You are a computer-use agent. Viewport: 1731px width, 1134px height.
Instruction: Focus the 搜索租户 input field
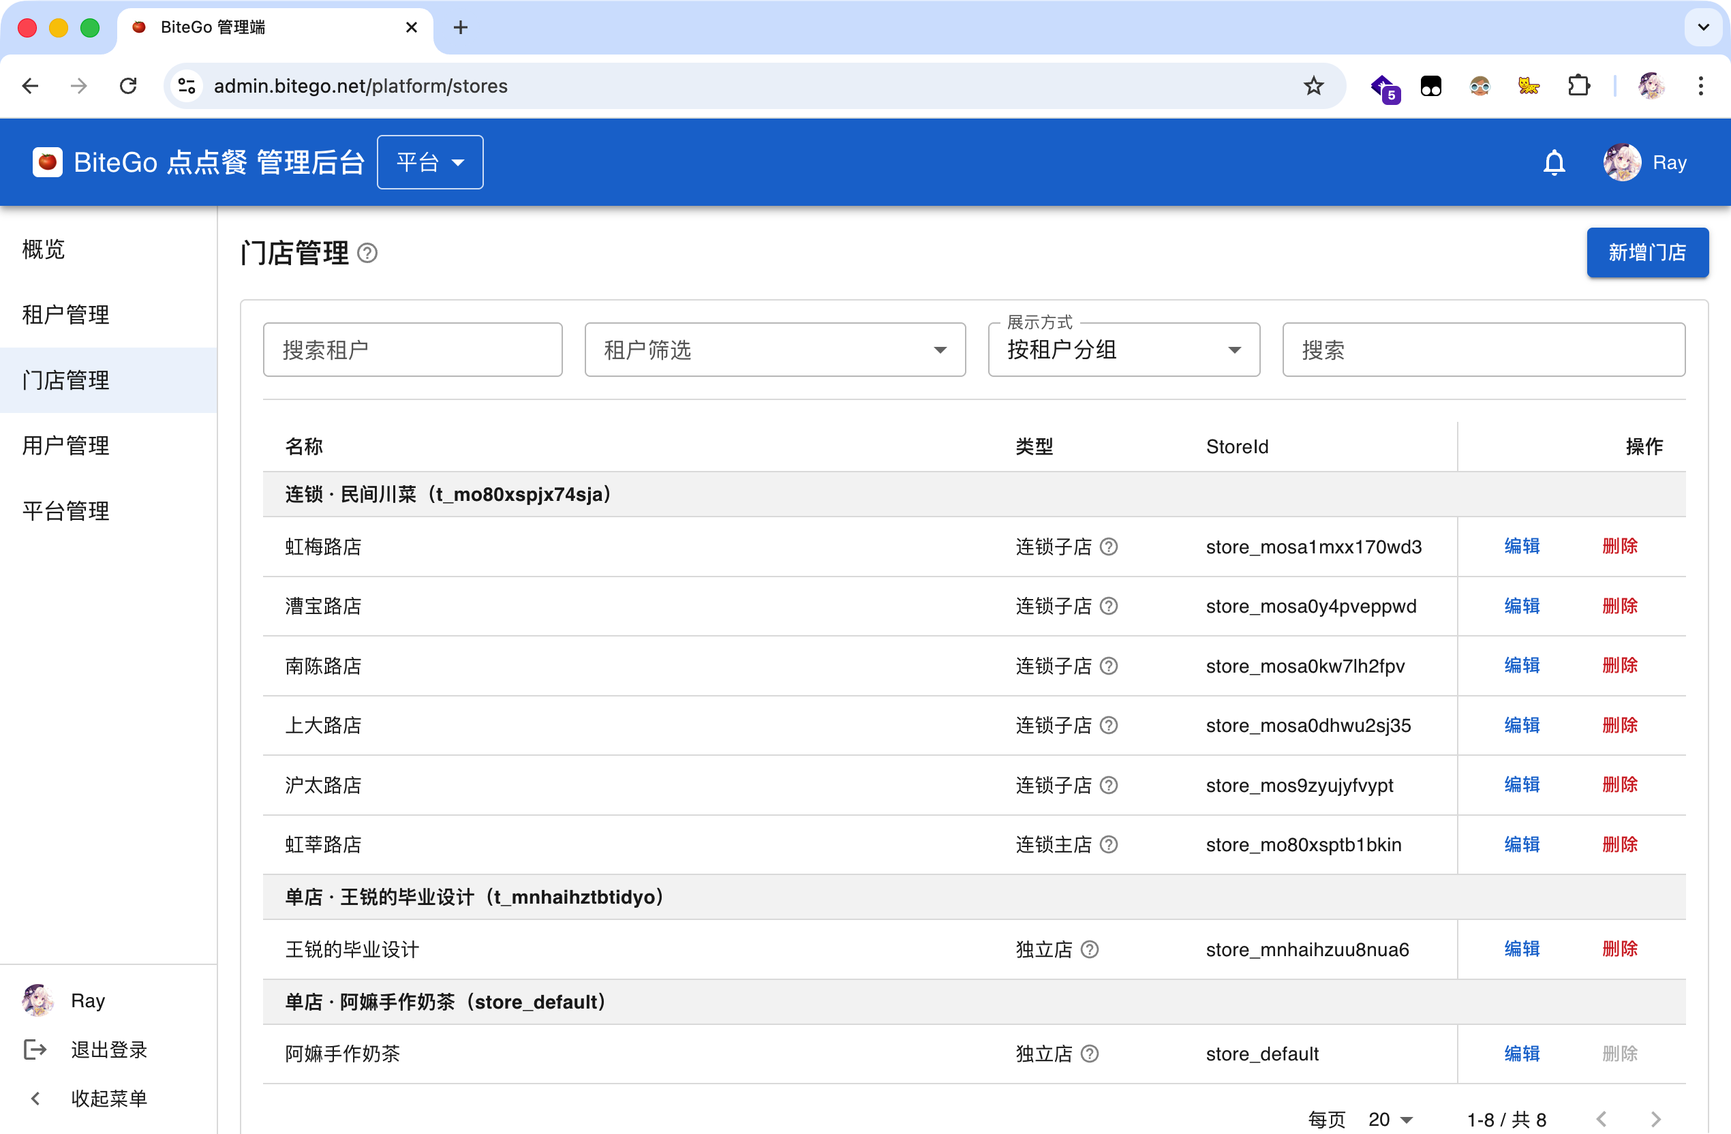(412, 350)
